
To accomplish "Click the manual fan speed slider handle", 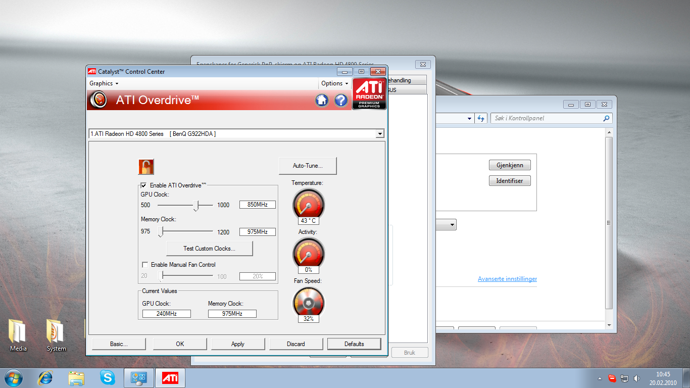I will pyautogui.click(x=161, y=276).
